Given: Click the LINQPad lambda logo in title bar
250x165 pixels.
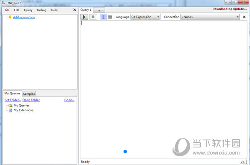Looking at the screenshot, I should [3, 3].
